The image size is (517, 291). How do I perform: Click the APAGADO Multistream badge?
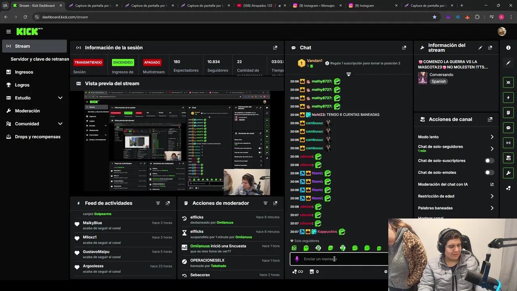(152, 63)
